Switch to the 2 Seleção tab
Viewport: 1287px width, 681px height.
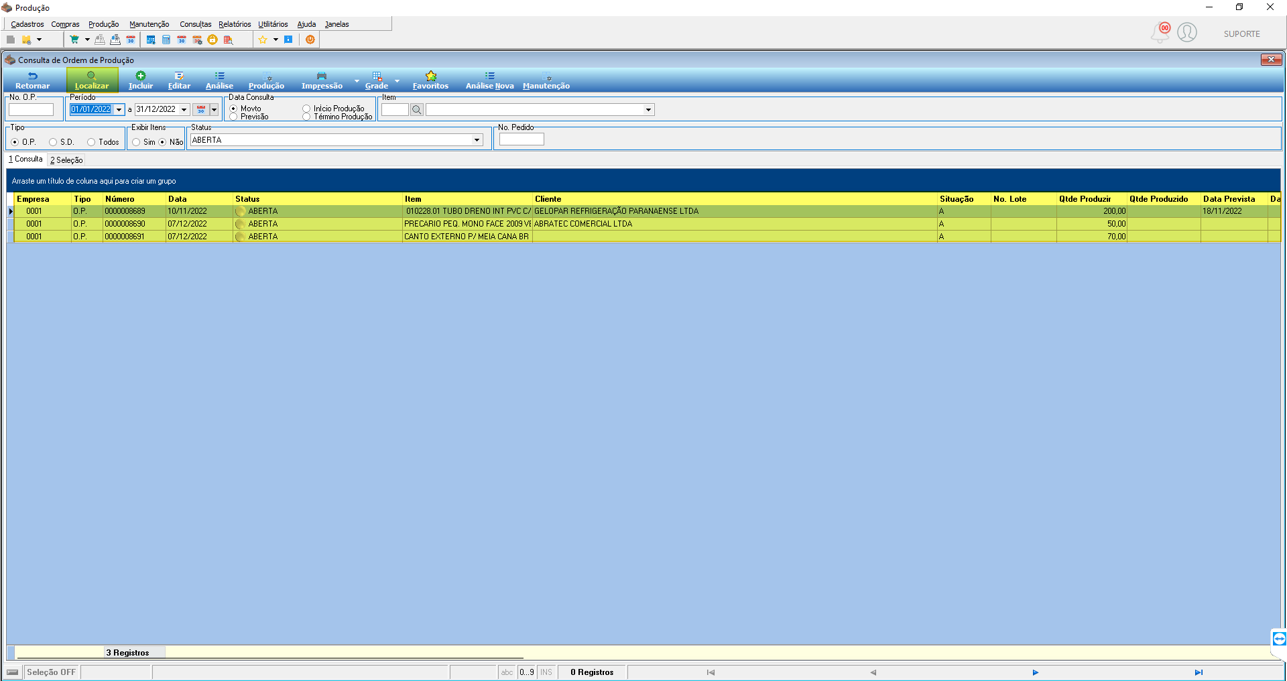point(66,160)
